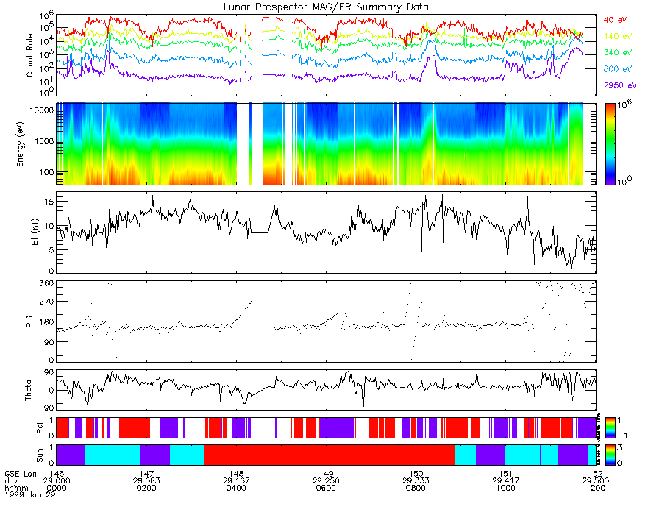Click the GSE longitude tick '151'
Image resolution: width=662 pixels, height=515 pixels.
pos(506,474)
